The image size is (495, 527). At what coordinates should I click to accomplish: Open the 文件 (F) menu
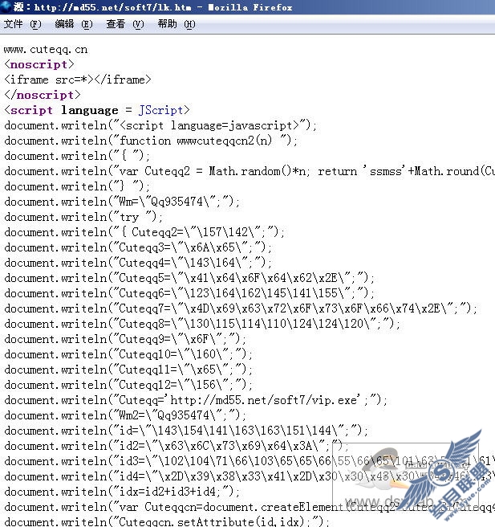coord(22,24)
